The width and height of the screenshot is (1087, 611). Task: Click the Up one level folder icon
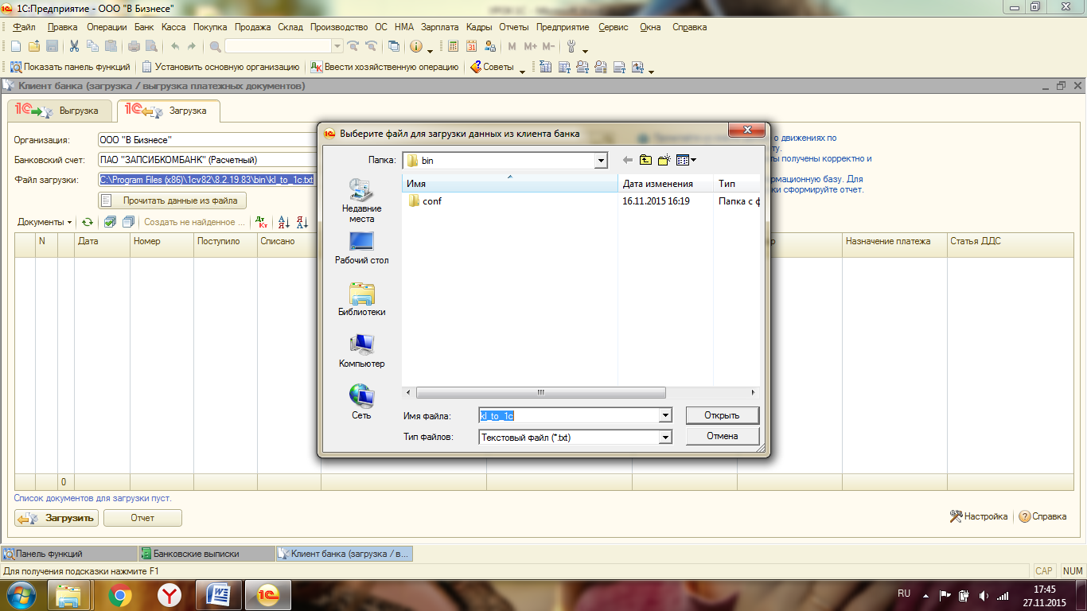(x=645, y=160)
